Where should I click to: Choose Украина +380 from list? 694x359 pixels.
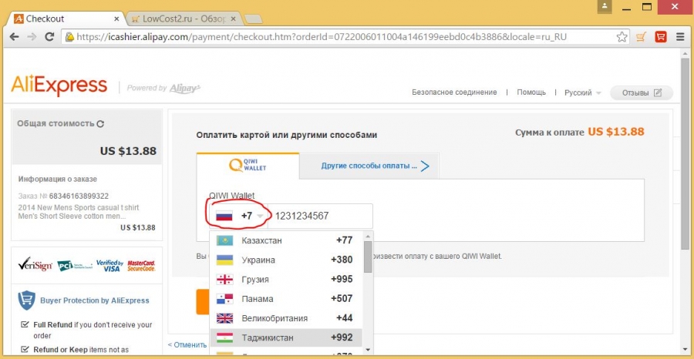286,260
